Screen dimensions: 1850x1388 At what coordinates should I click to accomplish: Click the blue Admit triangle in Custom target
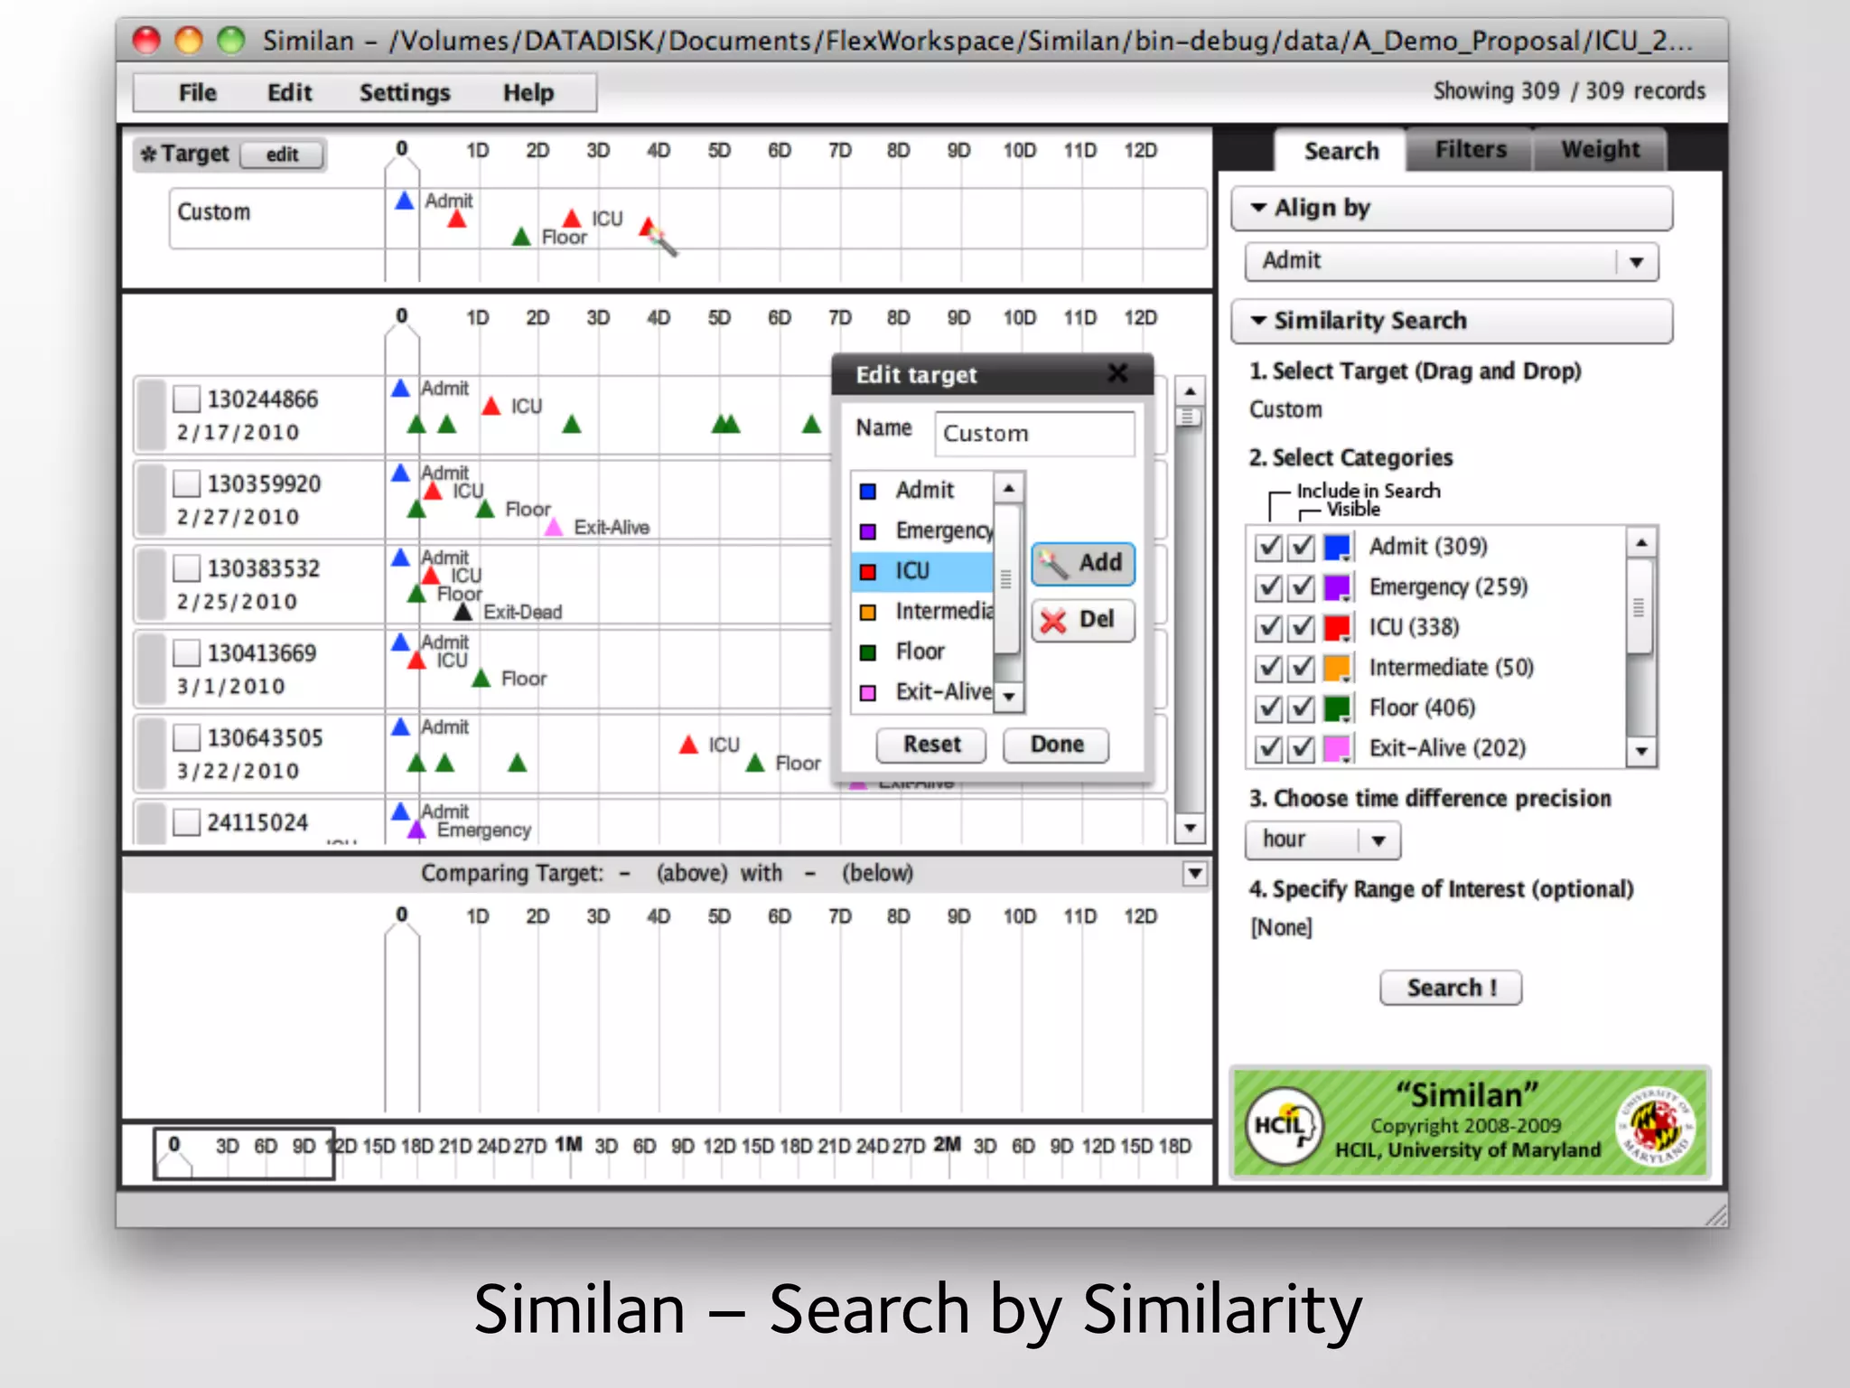405,201
